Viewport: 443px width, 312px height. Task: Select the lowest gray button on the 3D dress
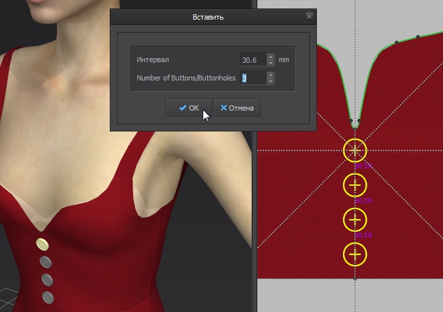coord(48,298)
